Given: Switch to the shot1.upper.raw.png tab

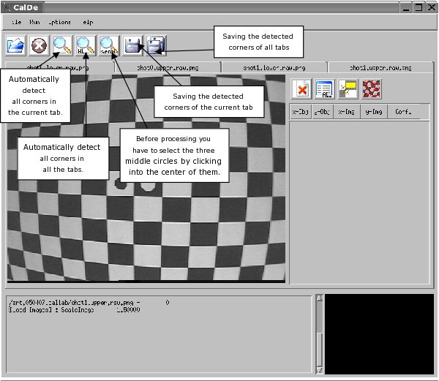Looking at the screenshot, I should [x=380, y=67].
